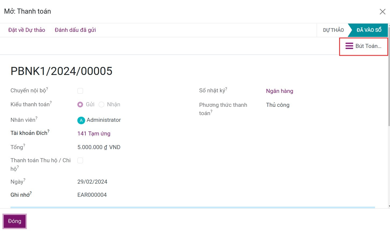This screenshot has height=231, width=390.
Task: Click the dialog title Mở: Thanh toán
Action: [x=27, y=11]
